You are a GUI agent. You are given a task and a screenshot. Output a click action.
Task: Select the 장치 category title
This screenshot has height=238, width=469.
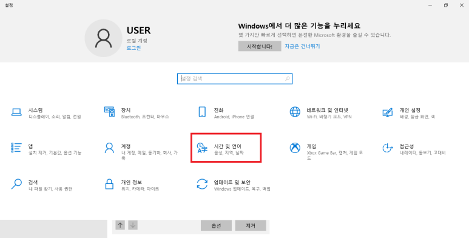pos(126,110)
